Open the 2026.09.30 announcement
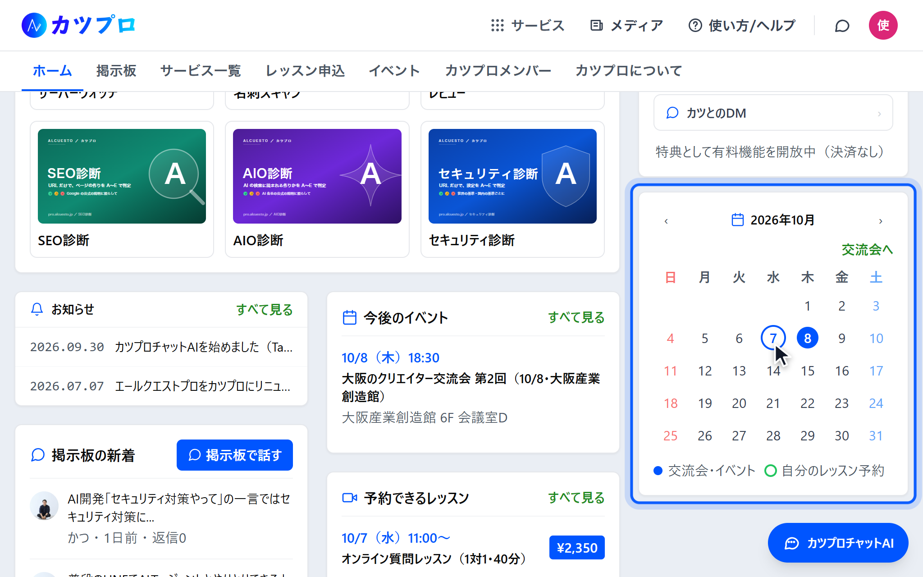The width and height of the screenshot is (923, 577). 161,347
